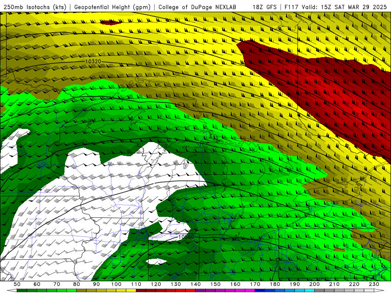391x293 pixels.
Task: Click the 160 legend label
Action: click(235, 284)
